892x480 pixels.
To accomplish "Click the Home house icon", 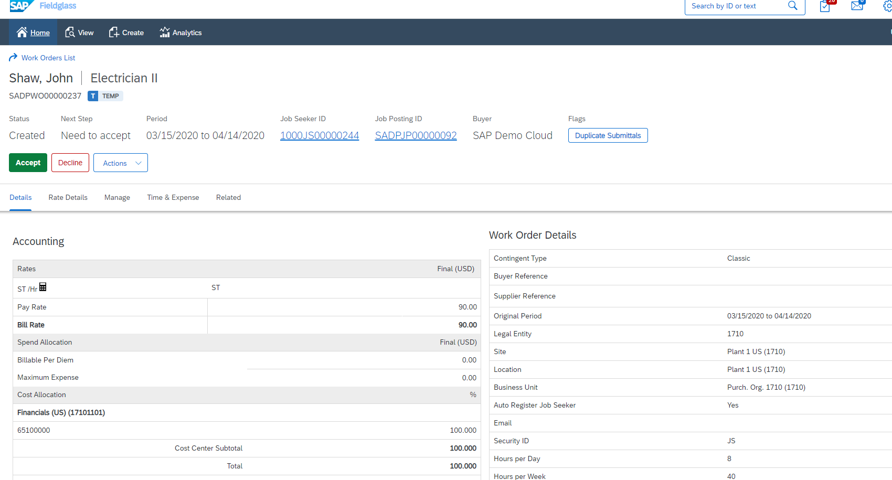I will click(x=22, y=33).
